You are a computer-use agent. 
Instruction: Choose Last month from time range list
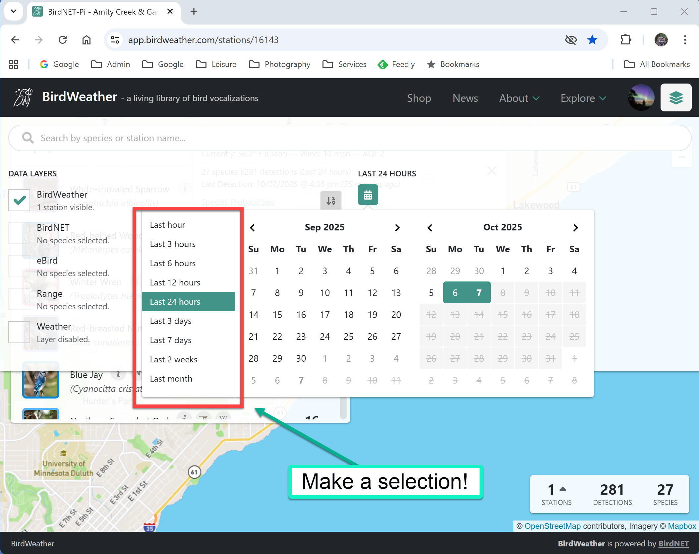click(x=171, y=379)
